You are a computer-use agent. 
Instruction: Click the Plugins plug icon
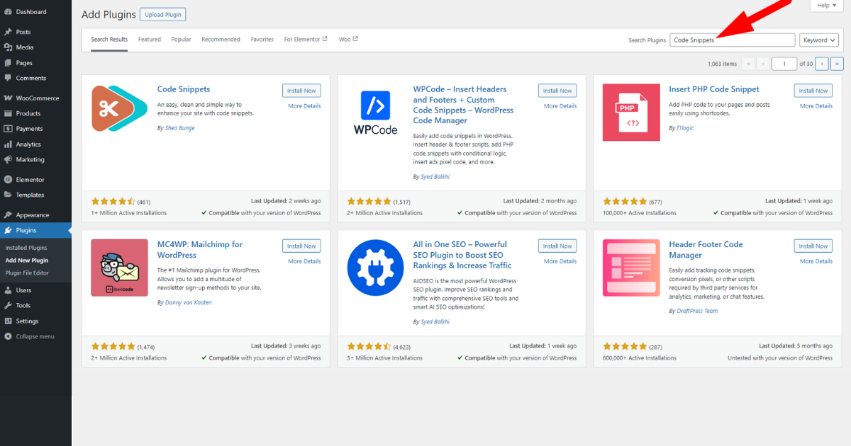[x=8, y=231]
